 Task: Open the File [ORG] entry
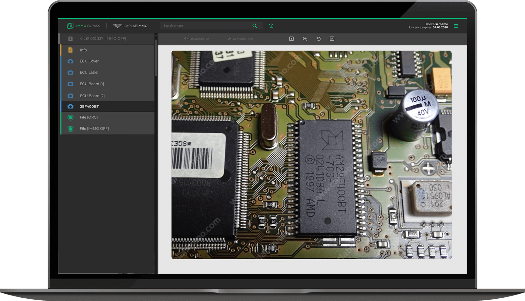(x=107, y=117)
